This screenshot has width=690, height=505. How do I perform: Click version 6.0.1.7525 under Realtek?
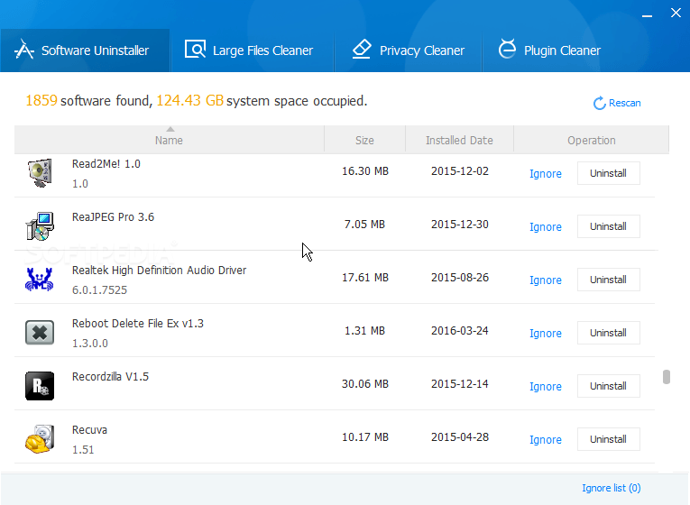pyautogui.click(x=99, y=289)
